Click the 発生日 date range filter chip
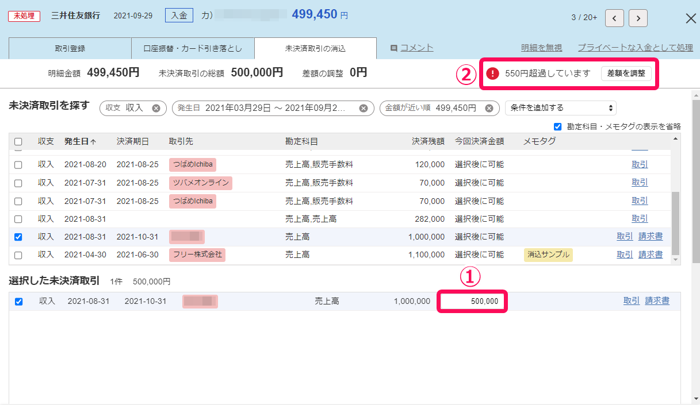This screenshot has width=700, height=405. tap(273, 108)
